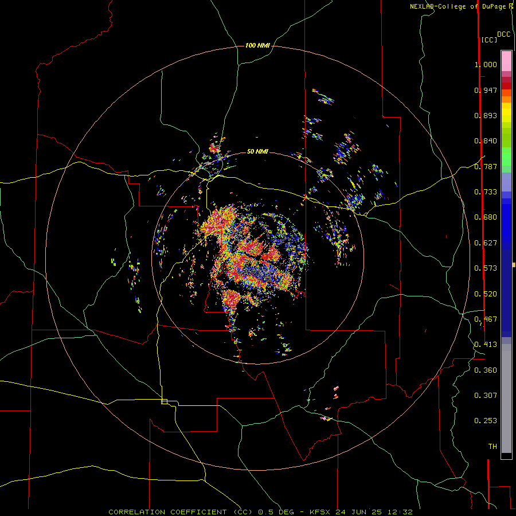Click the KFSX station identifier
Image resolution: width=516 pixels, height=516 pixels.
(x=320, y=512)
